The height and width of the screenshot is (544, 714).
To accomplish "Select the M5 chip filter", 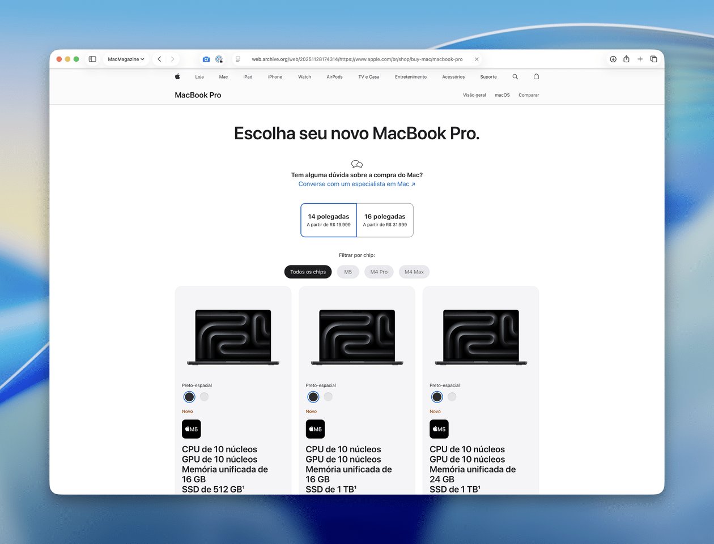I will click(348, 272).
